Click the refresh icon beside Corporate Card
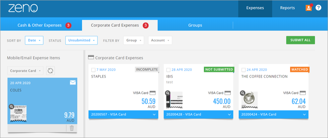This screenshot has height=138, width=328. 50,71
